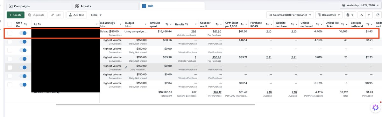Open the 266 results link
This screenshot has height=117, width=382.
[194, 31]
